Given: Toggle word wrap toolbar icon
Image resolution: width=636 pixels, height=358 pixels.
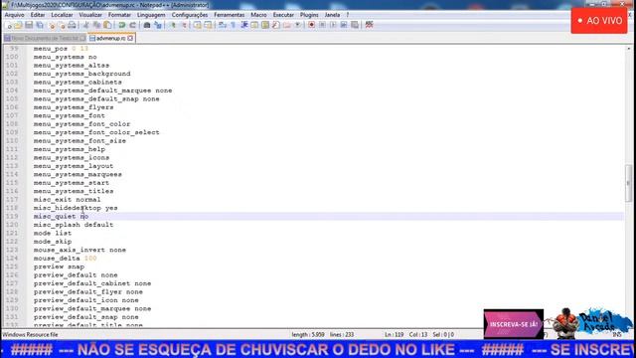Looking at the screenshot, I should 222,25.
